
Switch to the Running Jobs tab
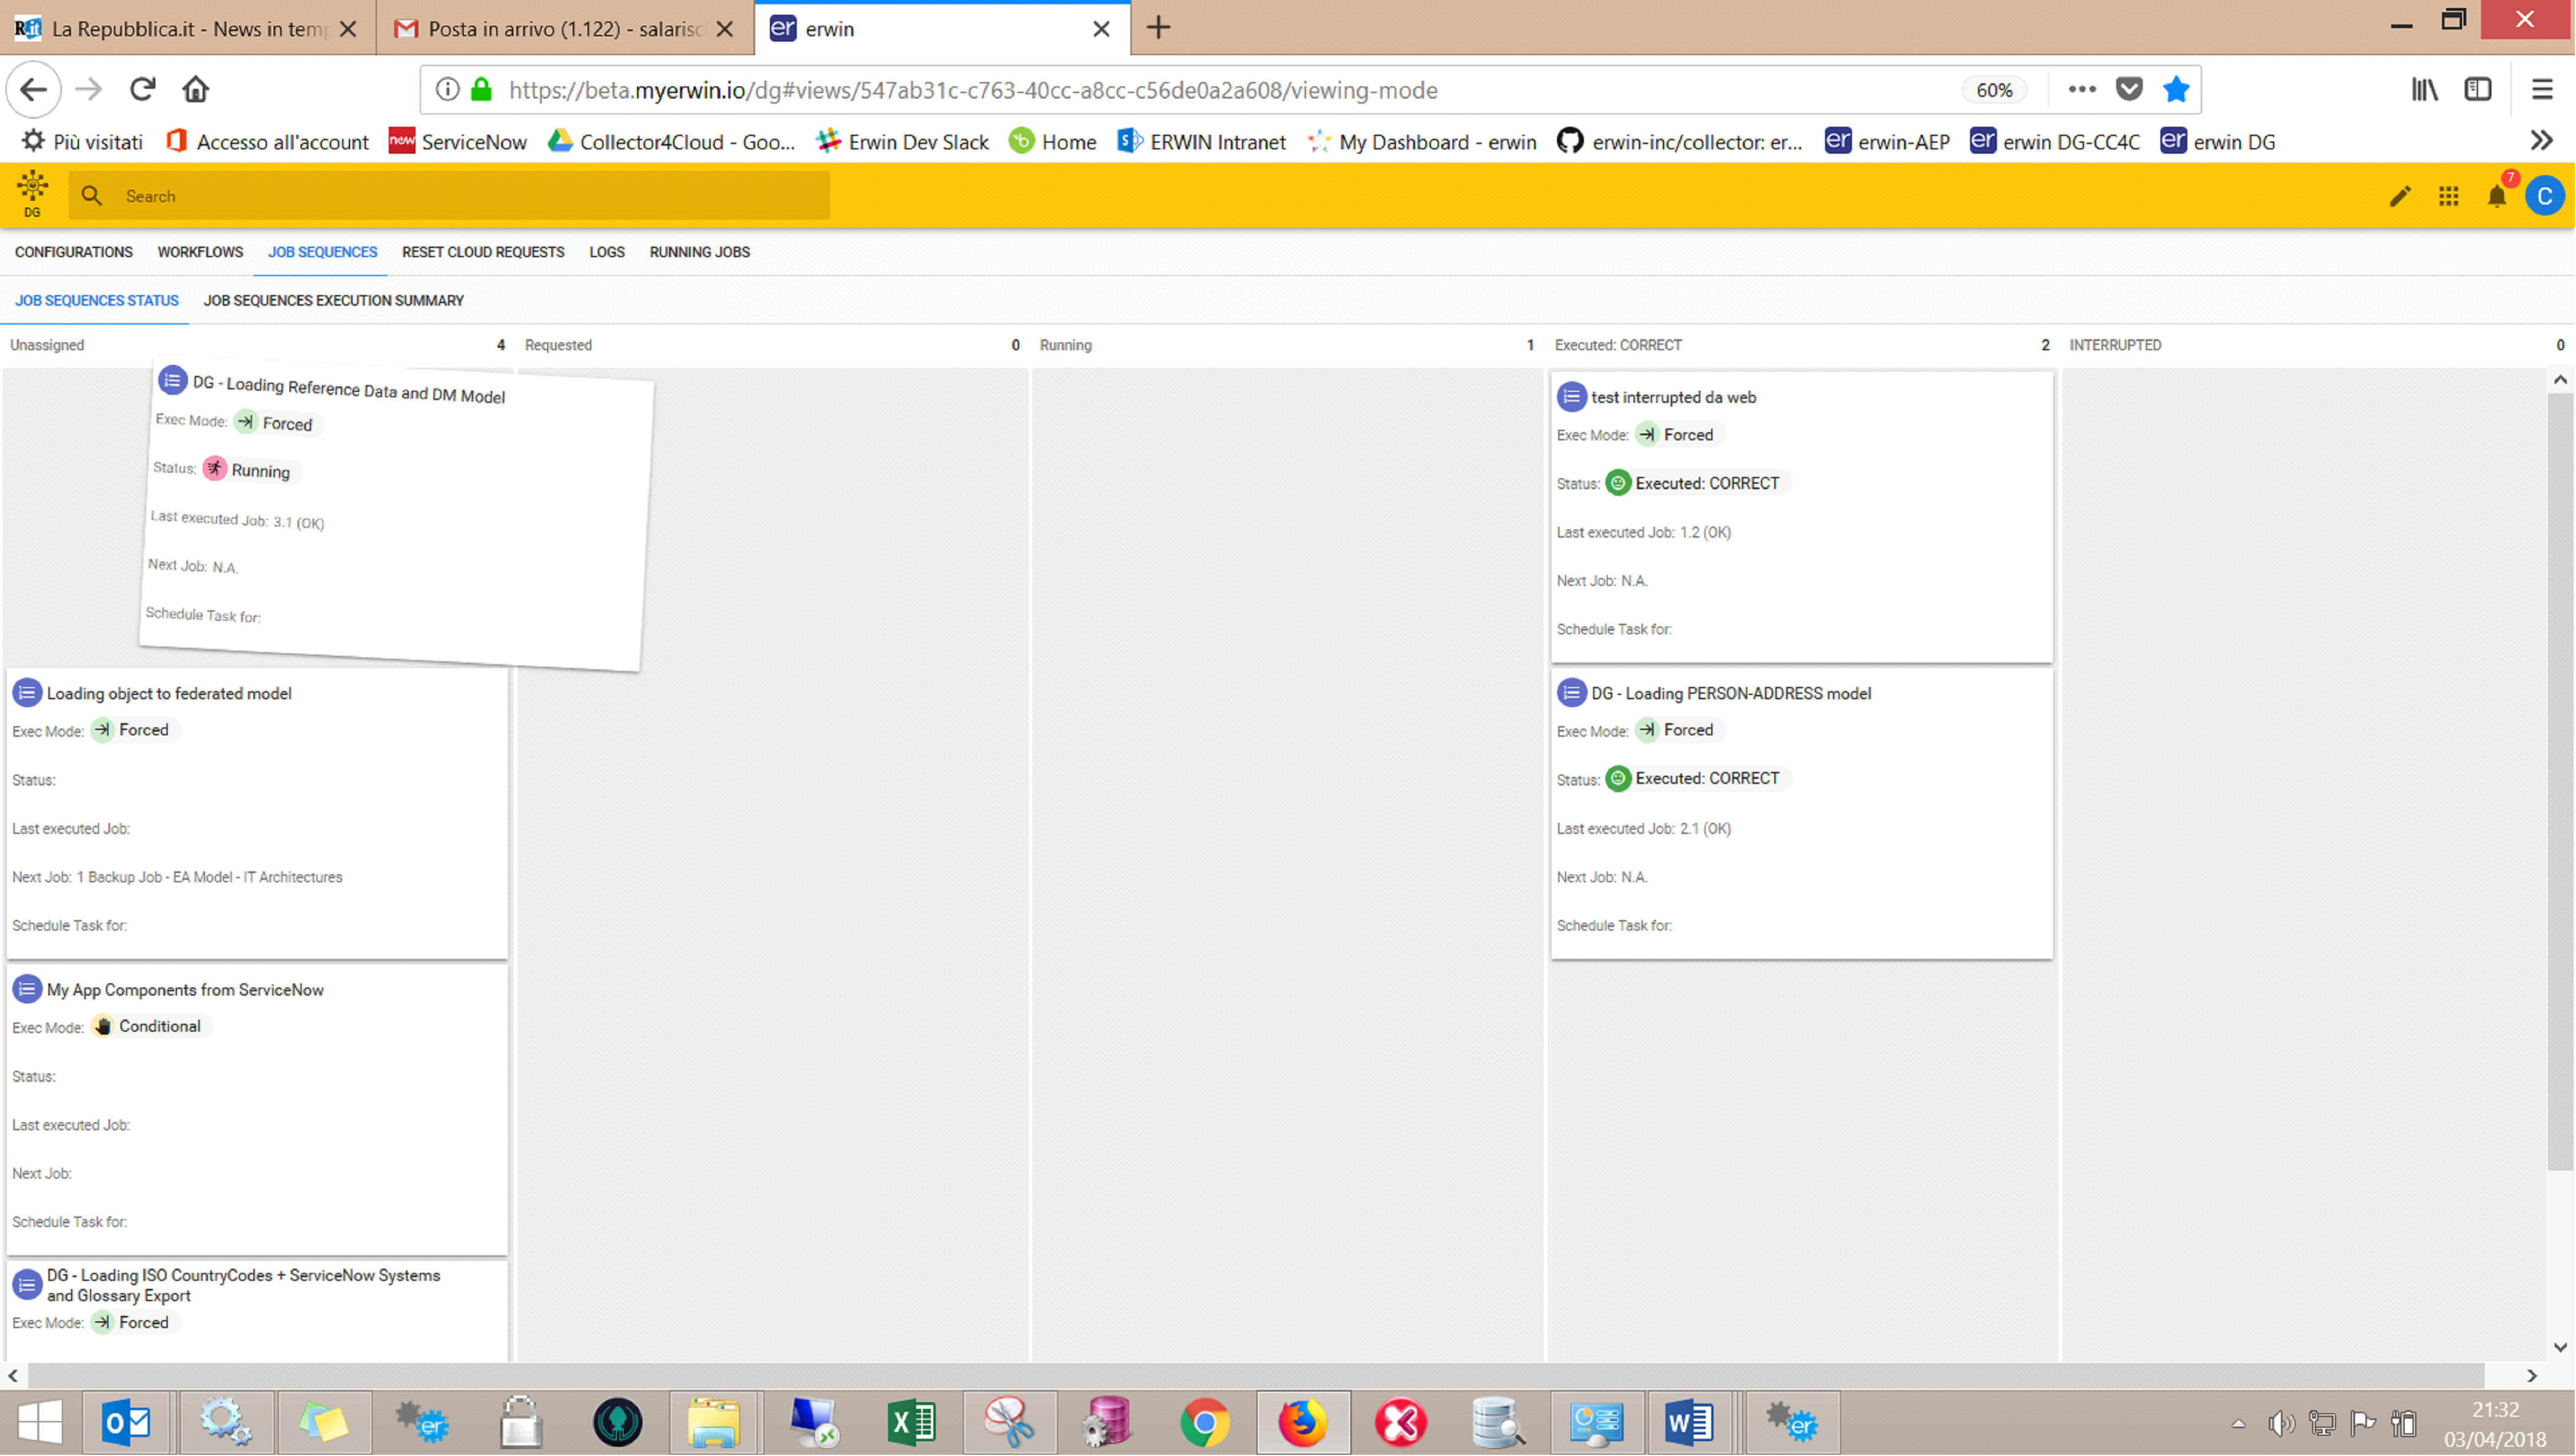[x=699, y=252]
